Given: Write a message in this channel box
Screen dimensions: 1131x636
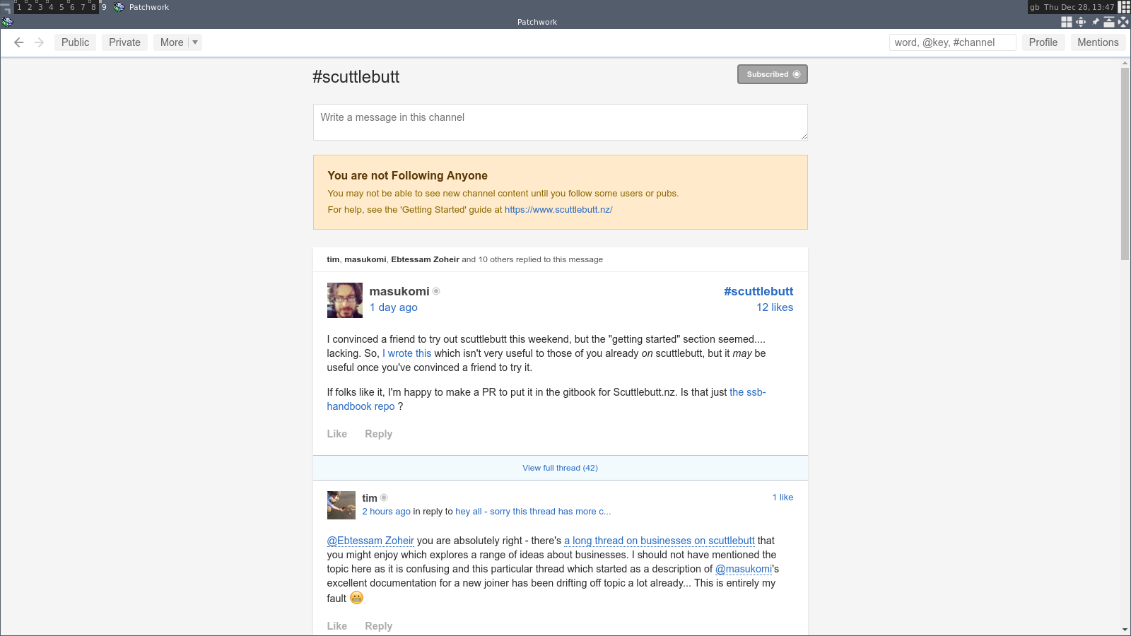Looking at the screenshot, I should coord(560,122).
